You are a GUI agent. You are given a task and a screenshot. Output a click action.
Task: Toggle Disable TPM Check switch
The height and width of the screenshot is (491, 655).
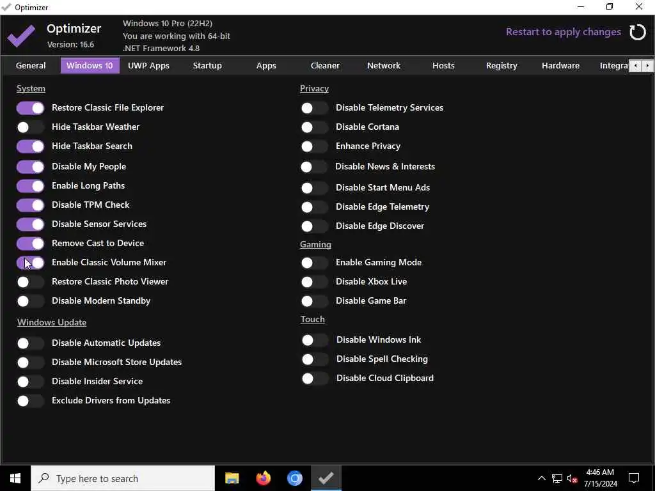click(x=31, y=205)
